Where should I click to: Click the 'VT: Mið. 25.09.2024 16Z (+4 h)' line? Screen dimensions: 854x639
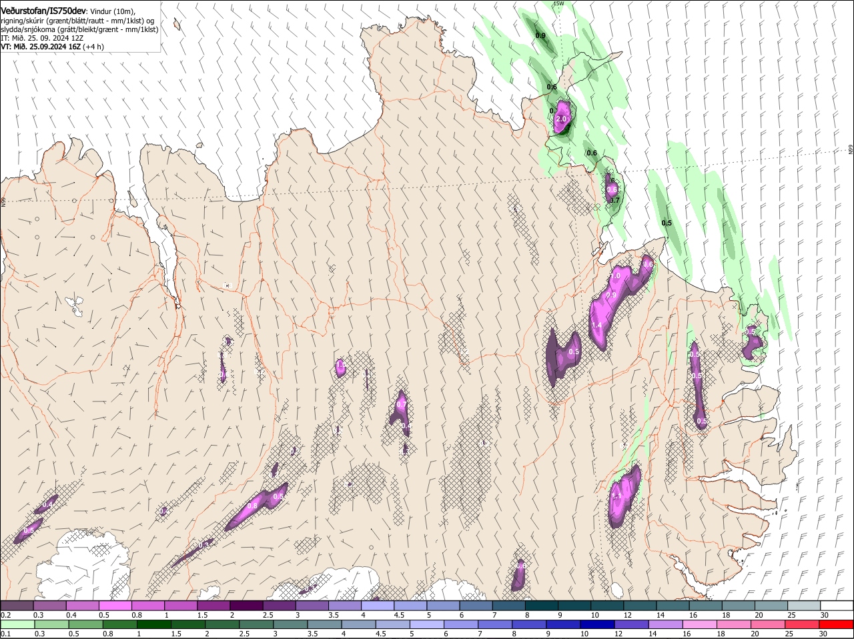(x=52, y=47)
